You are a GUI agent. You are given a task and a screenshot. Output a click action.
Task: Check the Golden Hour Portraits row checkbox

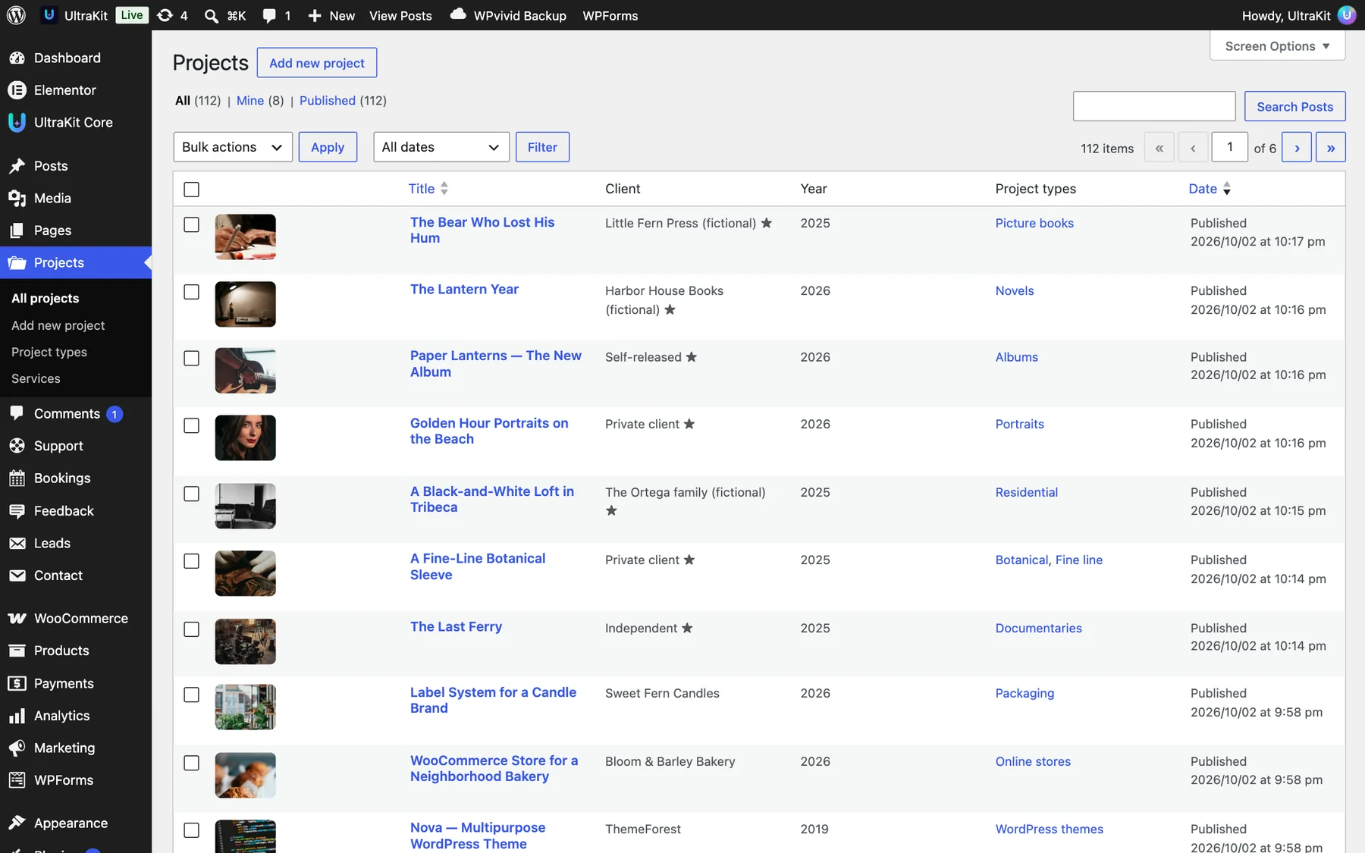point(192,425)
